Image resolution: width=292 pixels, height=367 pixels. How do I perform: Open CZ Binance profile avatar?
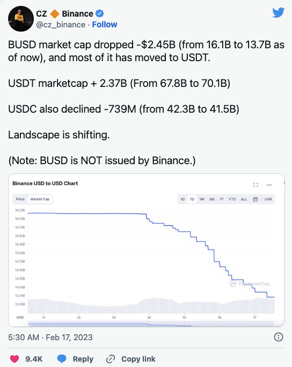tap(21, 19)
